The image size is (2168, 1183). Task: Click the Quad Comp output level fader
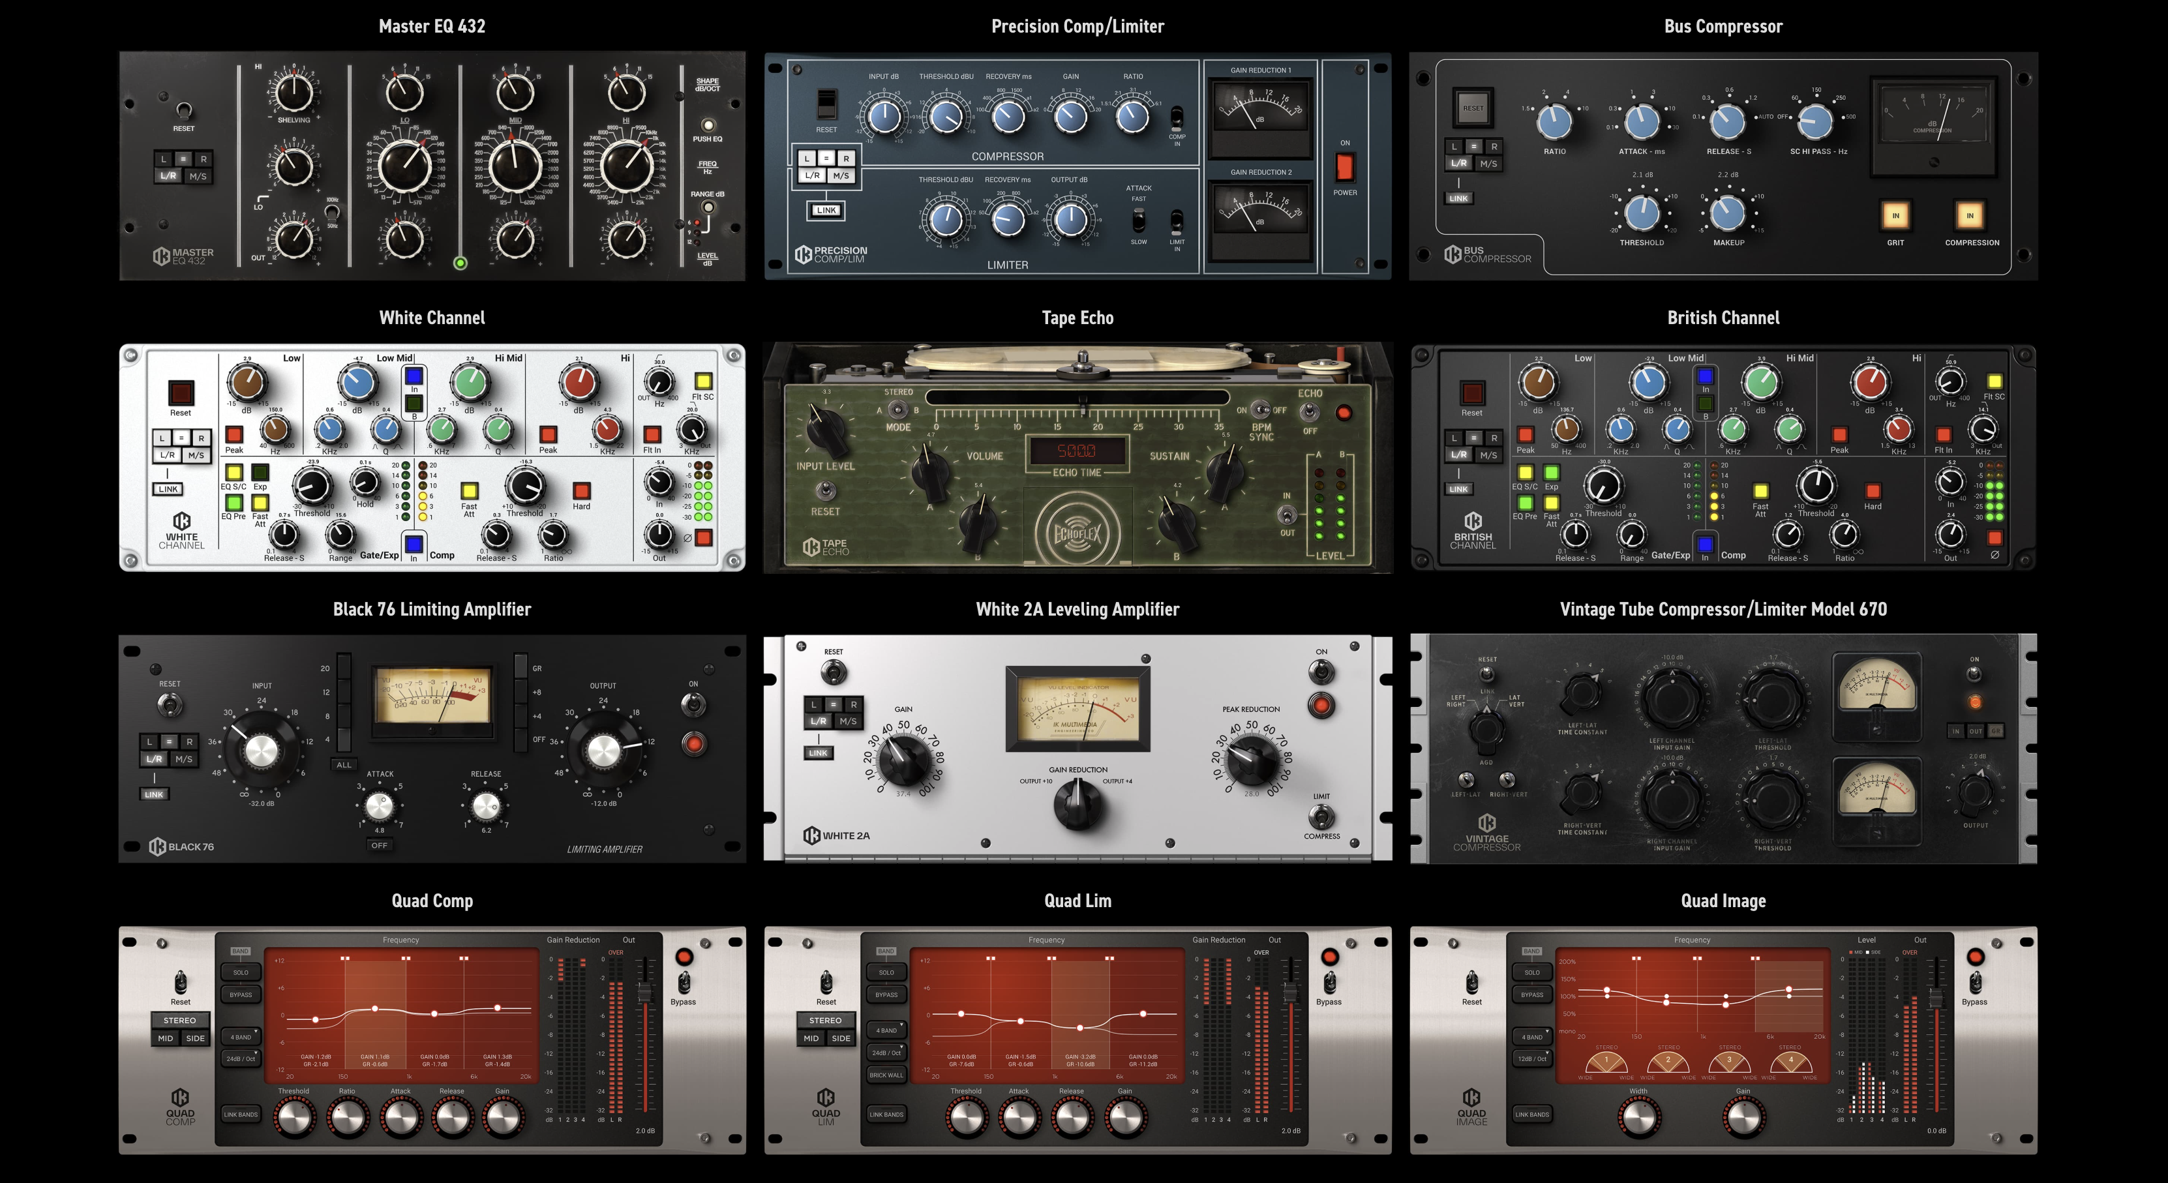click(x=644, y=992)
